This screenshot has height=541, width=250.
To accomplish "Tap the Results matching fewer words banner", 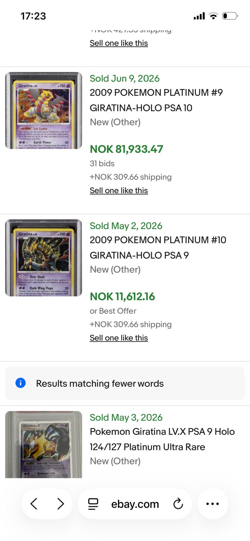I will coord(125,383).
